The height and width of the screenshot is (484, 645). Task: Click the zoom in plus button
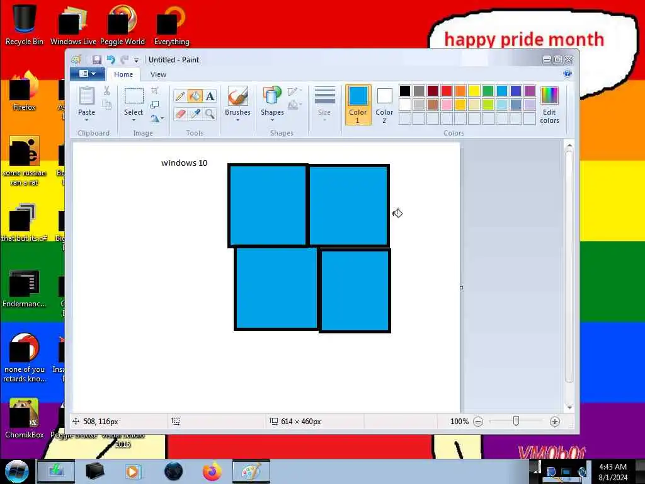click(x=554, y=422)
